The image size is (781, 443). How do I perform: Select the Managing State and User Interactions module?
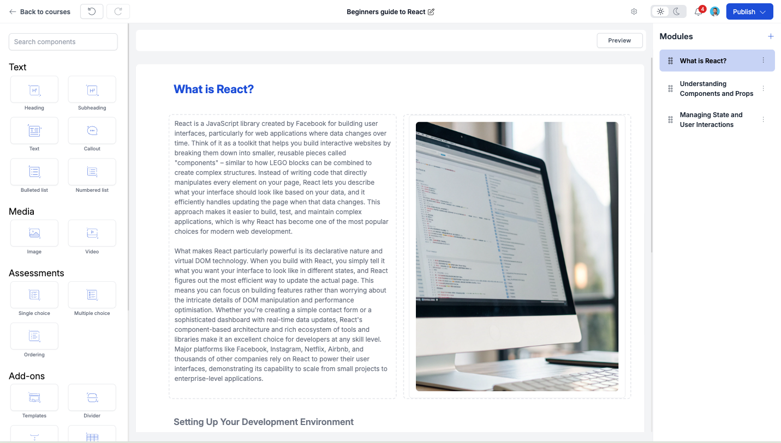[x=711, y=119]
